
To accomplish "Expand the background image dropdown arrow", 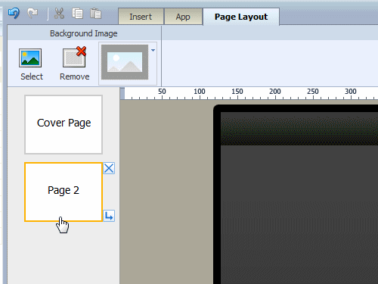I will point(153,50).
